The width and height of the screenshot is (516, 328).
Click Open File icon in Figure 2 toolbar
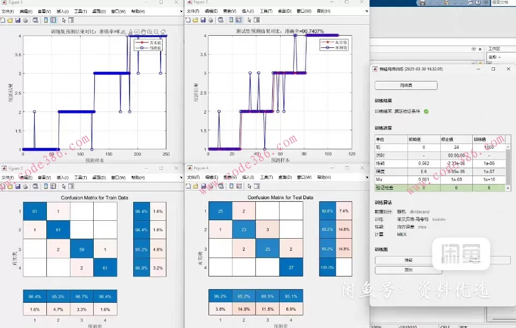pyautogui.click(x=195, y=20)
